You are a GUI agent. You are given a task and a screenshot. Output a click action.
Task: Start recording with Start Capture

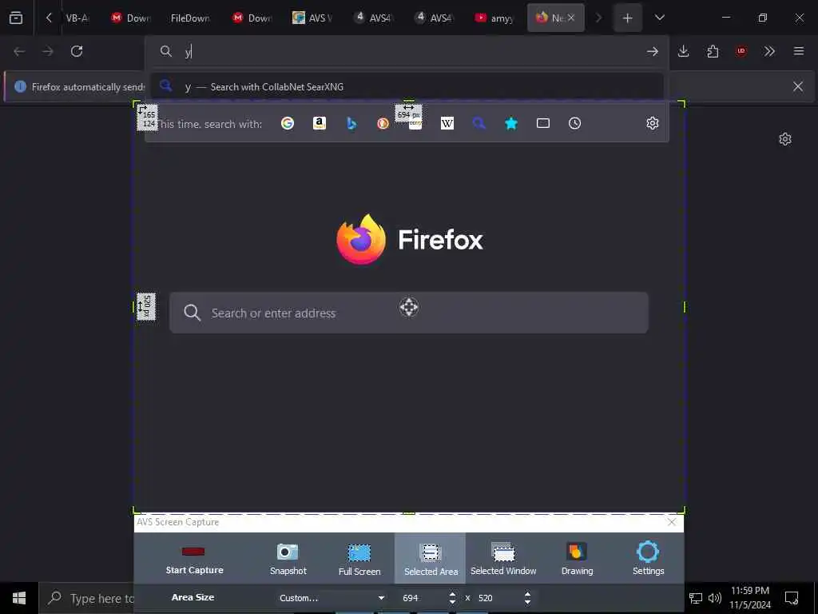click(x=194, y=558)
